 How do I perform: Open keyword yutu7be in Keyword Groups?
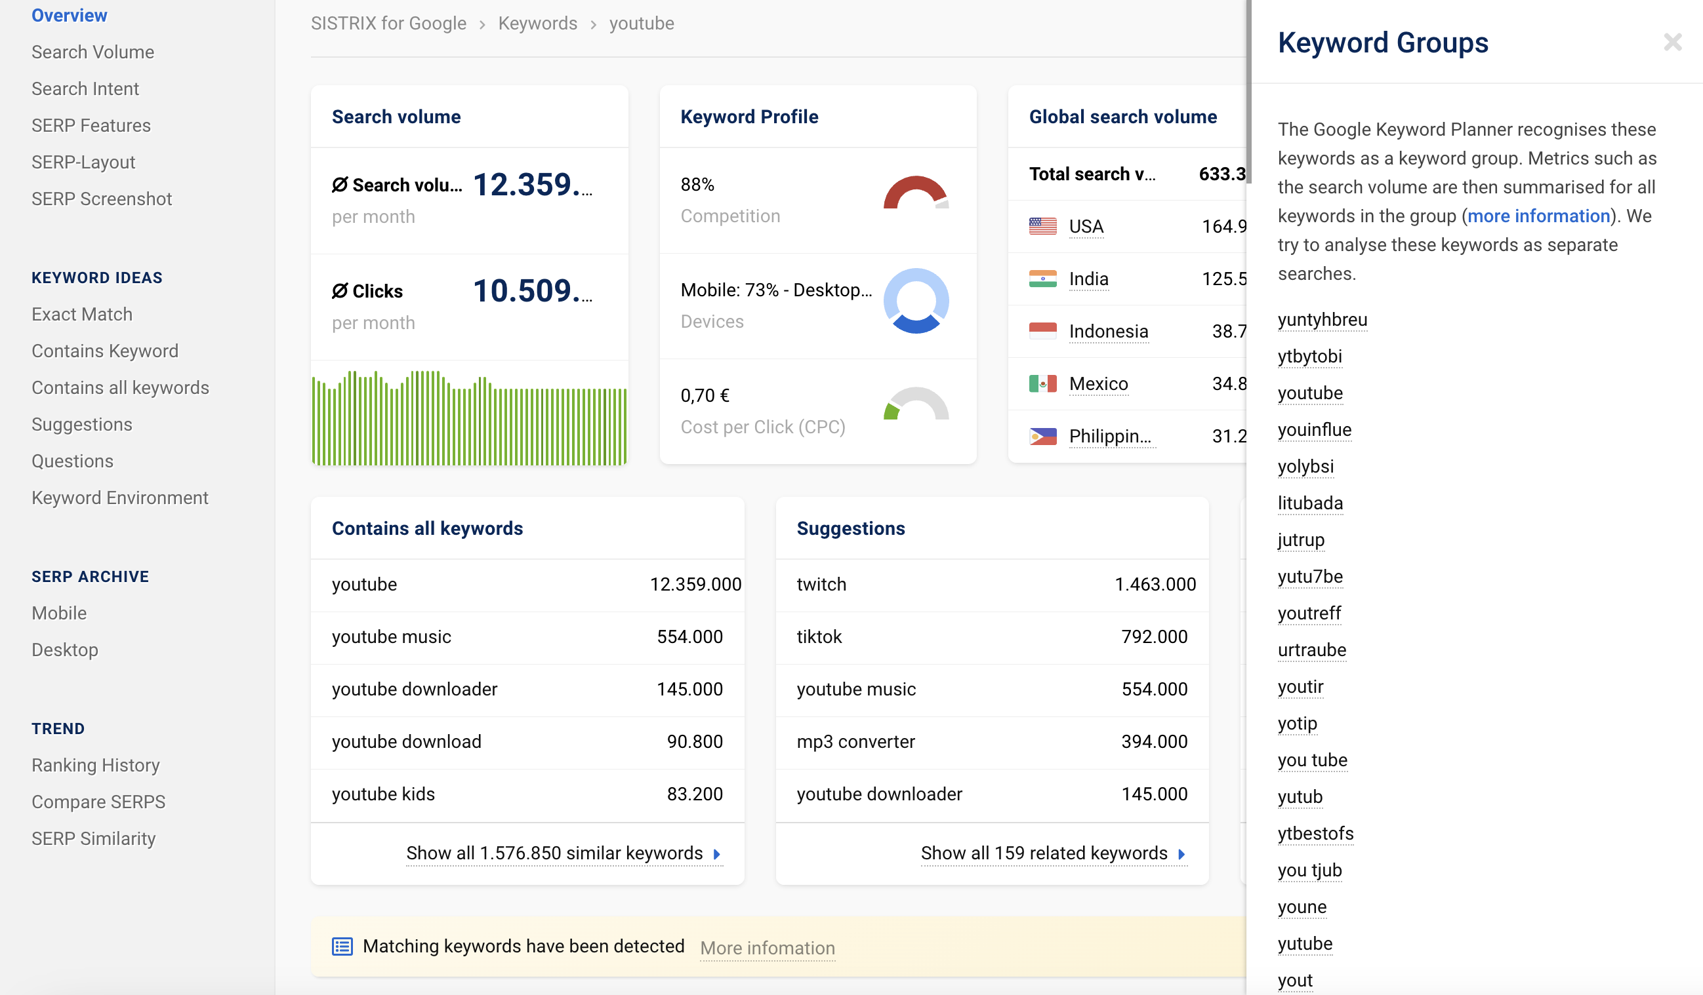coord(1309,576)
